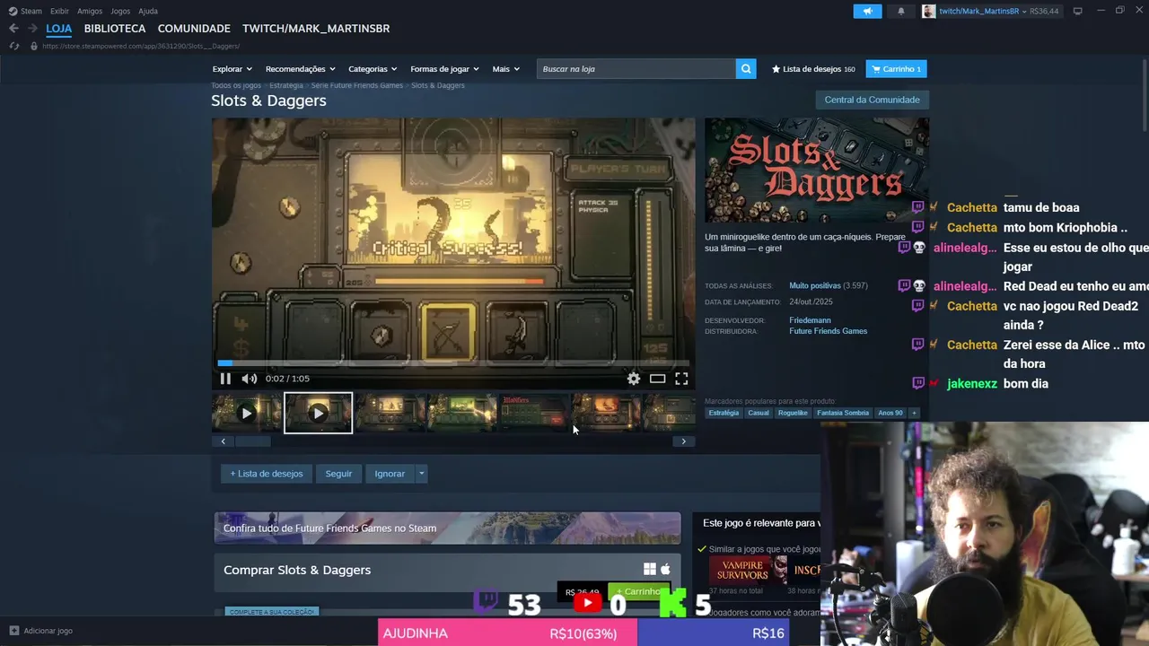Click the plus tag button beside Anos 90
The height and width of the screenshot is (646, 1149).
coord(914,413)
